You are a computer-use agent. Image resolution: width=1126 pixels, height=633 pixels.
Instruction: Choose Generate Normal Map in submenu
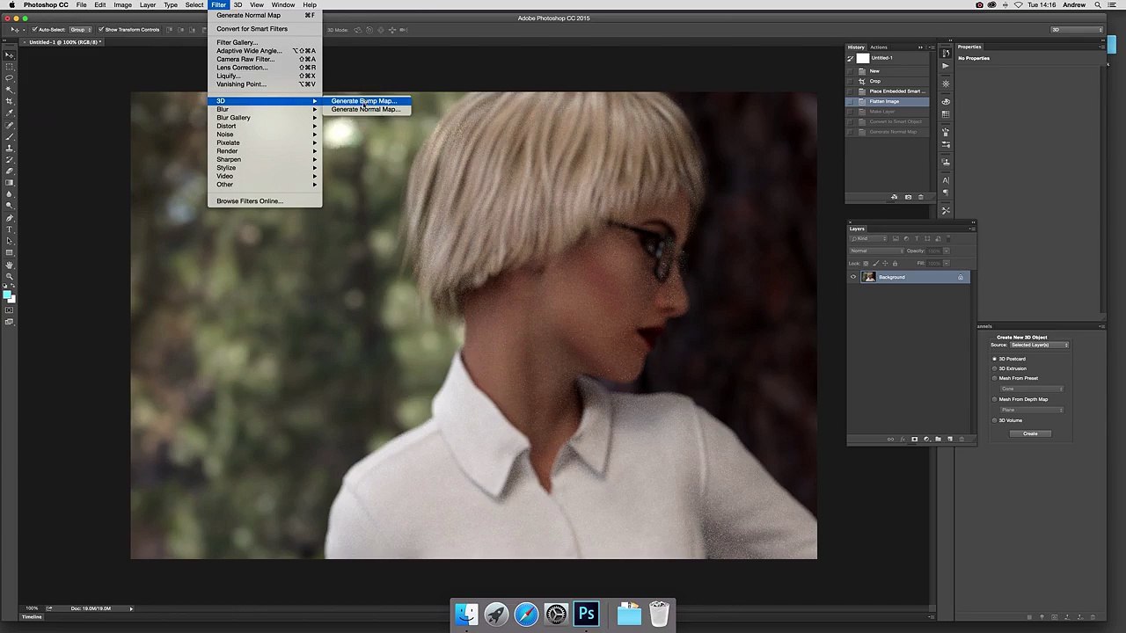[x=367, y=109]
